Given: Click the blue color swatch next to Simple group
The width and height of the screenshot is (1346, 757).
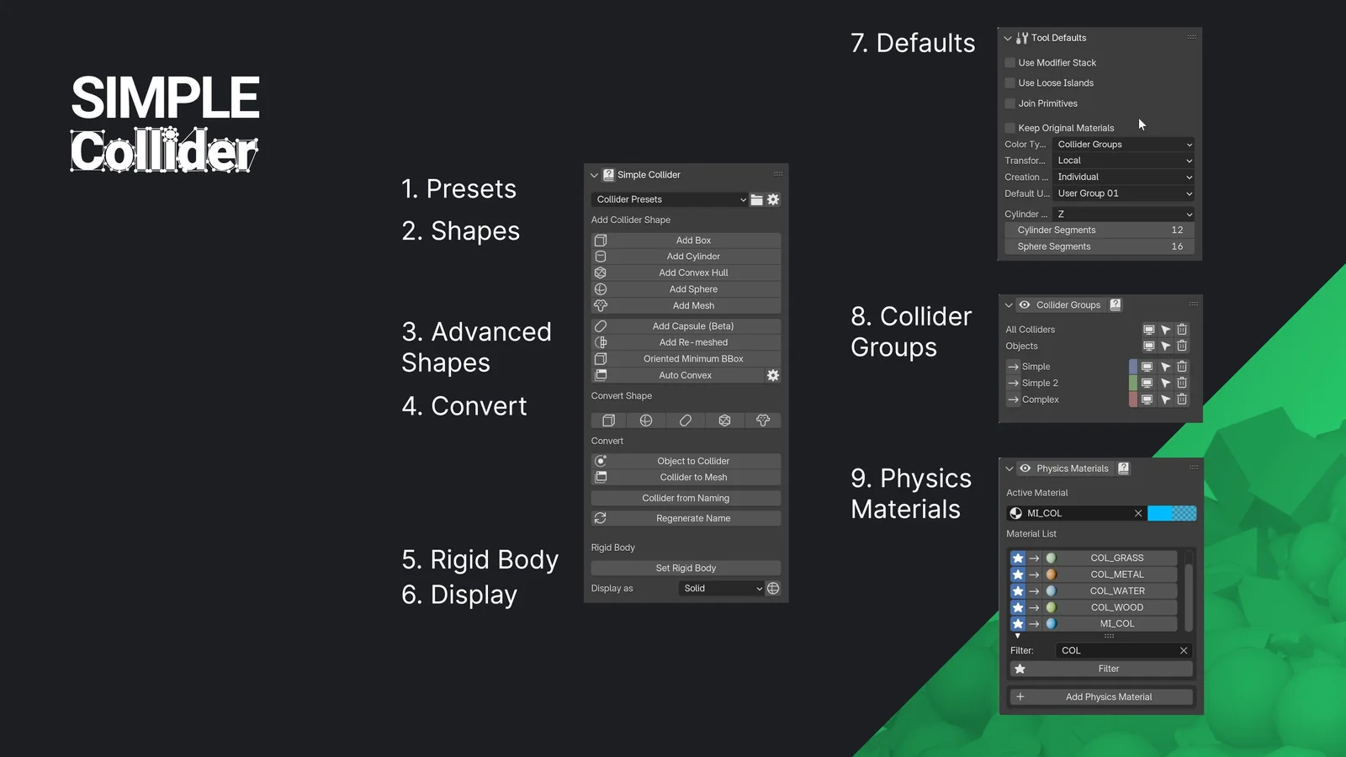Looking at the screenshot, I should pos(1133,366).
